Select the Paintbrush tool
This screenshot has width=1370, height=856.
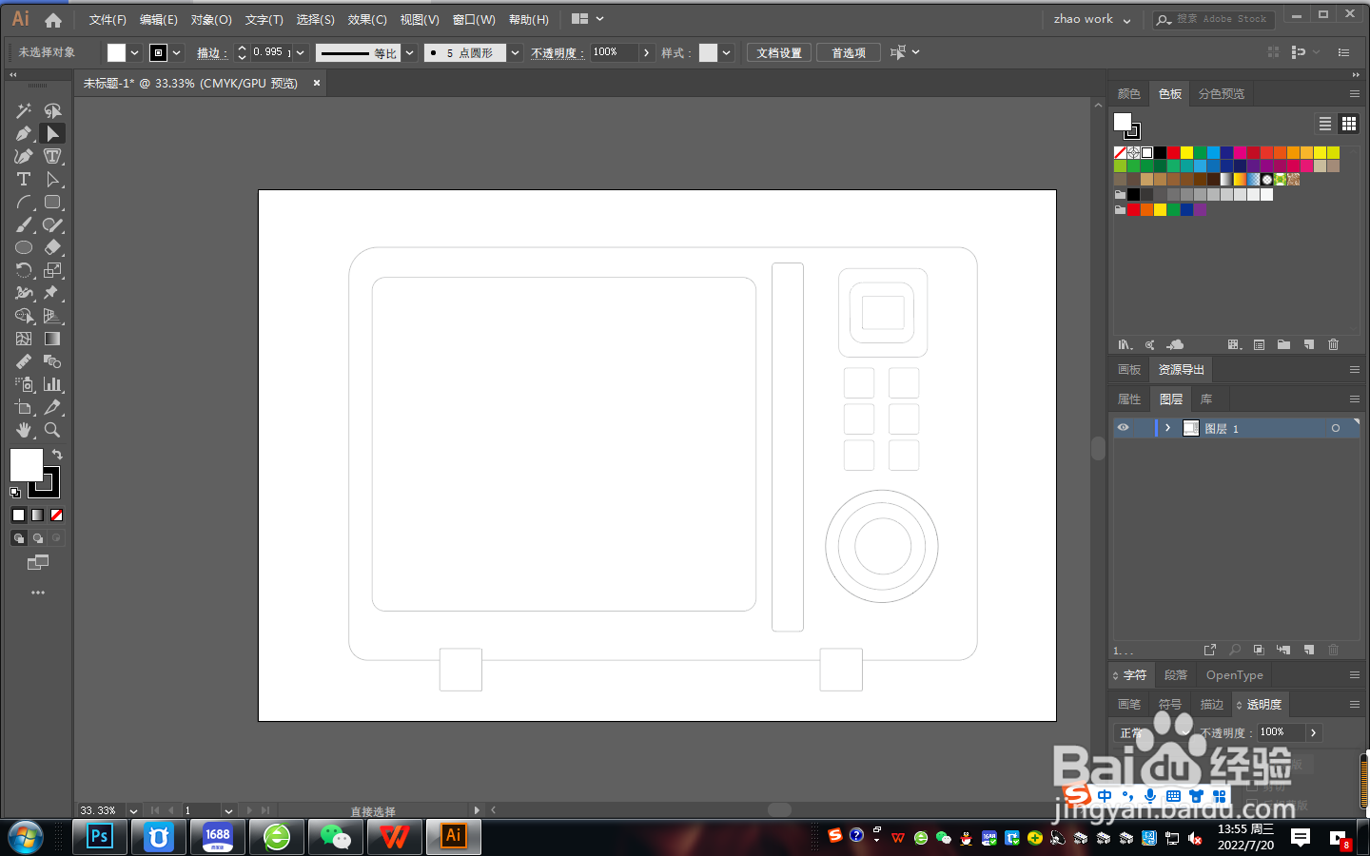click(24, 225)
